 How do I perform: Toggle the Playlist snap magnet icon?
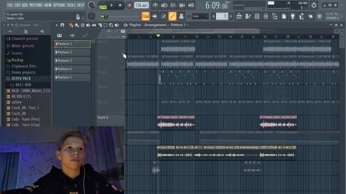pyautogui.click(x=62, y=25)
